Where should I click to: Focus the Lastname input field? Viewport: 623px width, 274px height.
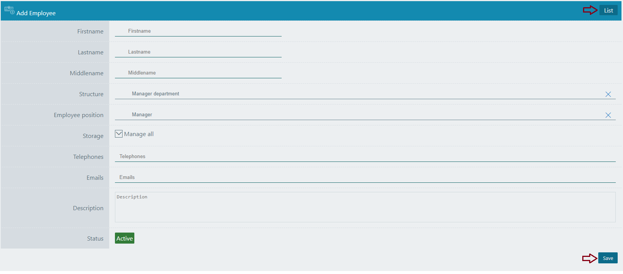(x=198, y=52)
